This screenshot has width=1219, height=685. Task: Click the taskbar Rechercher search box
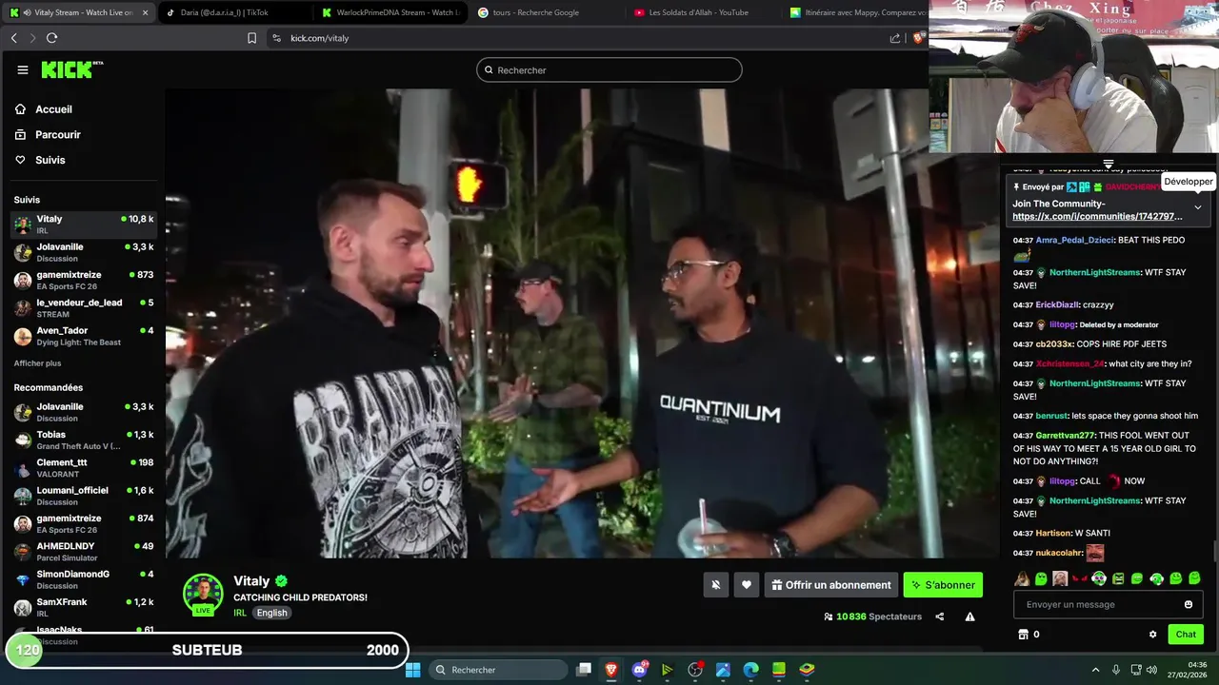click(498, 670)
